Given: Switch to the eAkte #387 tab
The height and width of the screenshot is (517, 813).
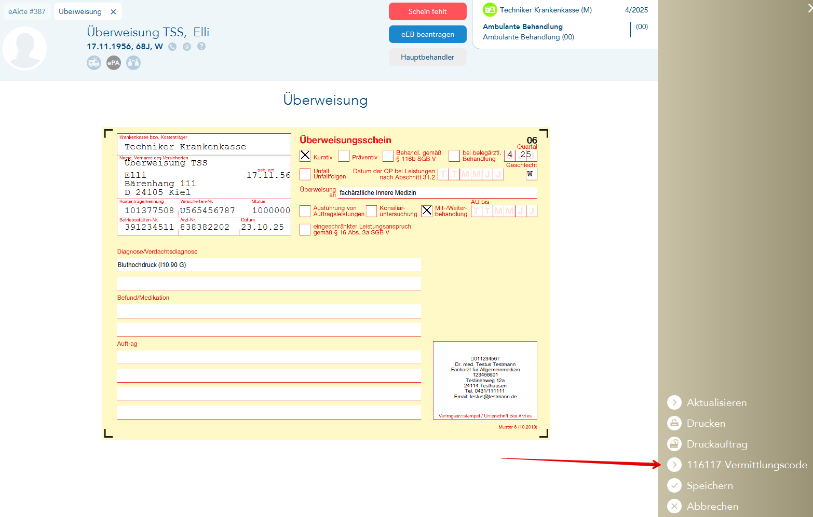Looking at the screenshot, I should tap(26, 11).
